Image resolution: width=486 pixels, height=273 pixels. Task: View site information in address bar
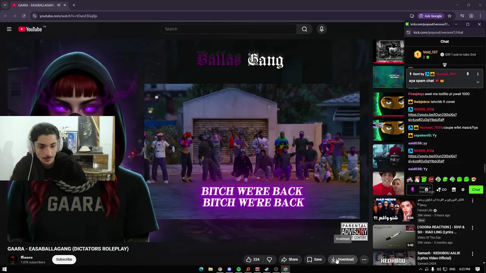coord(34,16)
